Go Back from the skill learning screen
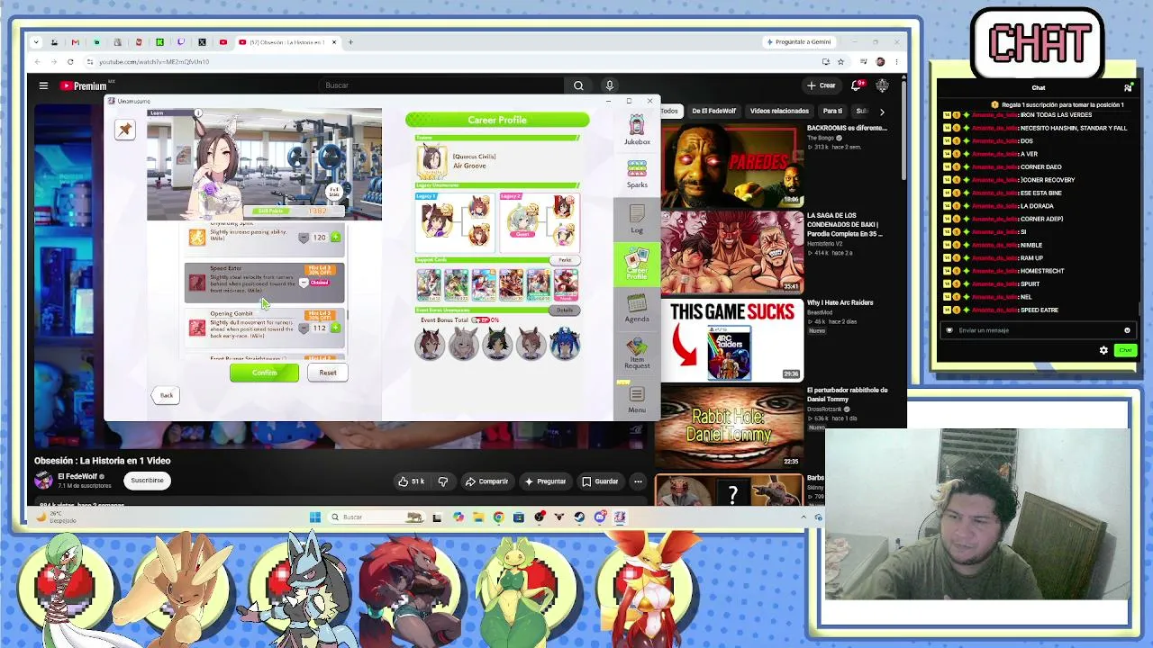The image size is (1153, 648). pyautogui.click(x=167, y=395)
